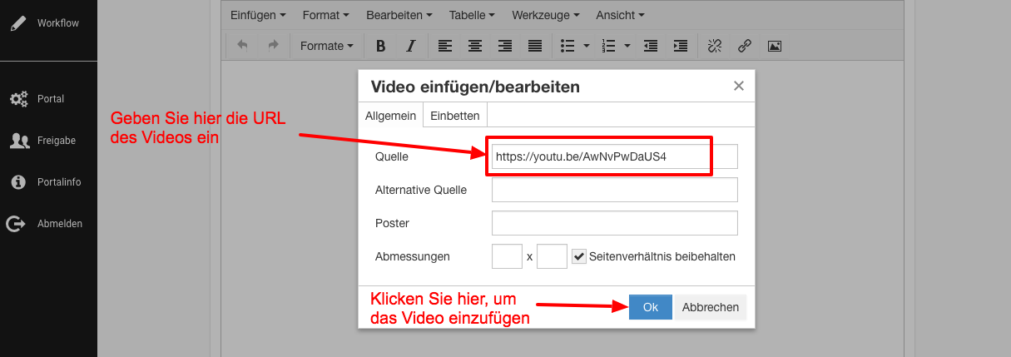The image size is (1011, 357).
Task: Click the increase indent icon
Action: click(681, 46)
